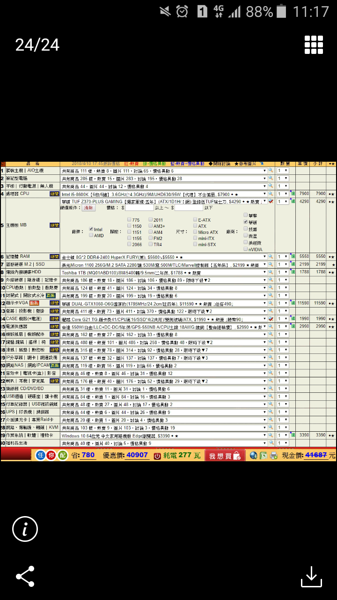Click the Excel export icon in bottom bar

click(x=264, y=455)
